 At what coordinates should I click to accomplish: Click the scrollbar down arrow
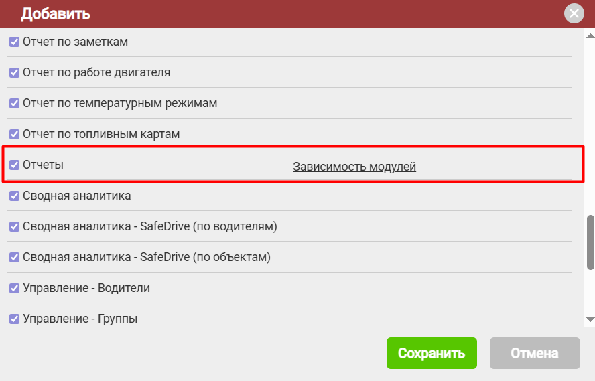click(x=590, y=320)
